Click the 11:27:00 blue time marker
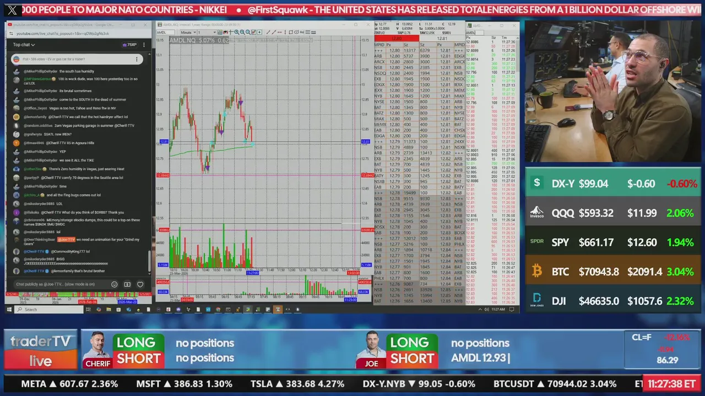 (252, 273)
